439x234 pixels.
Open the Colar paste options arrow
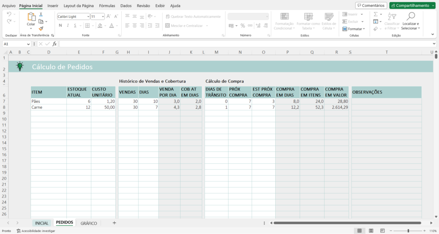tap(31, 29)
